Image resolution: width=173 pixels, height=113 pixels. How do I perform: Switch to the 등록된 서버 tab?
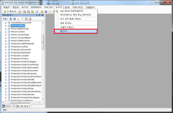(9, 106)
